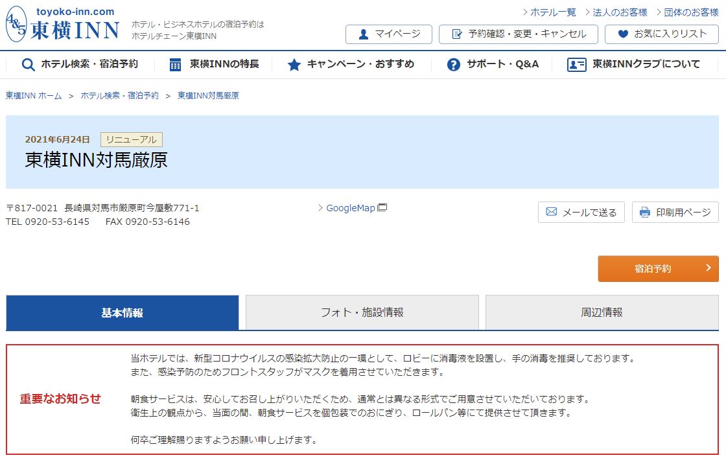This screenshot has height=462, width=726.
Task: Click the member card icon beside 東横INNクラブについて
Action: point(576,64)
